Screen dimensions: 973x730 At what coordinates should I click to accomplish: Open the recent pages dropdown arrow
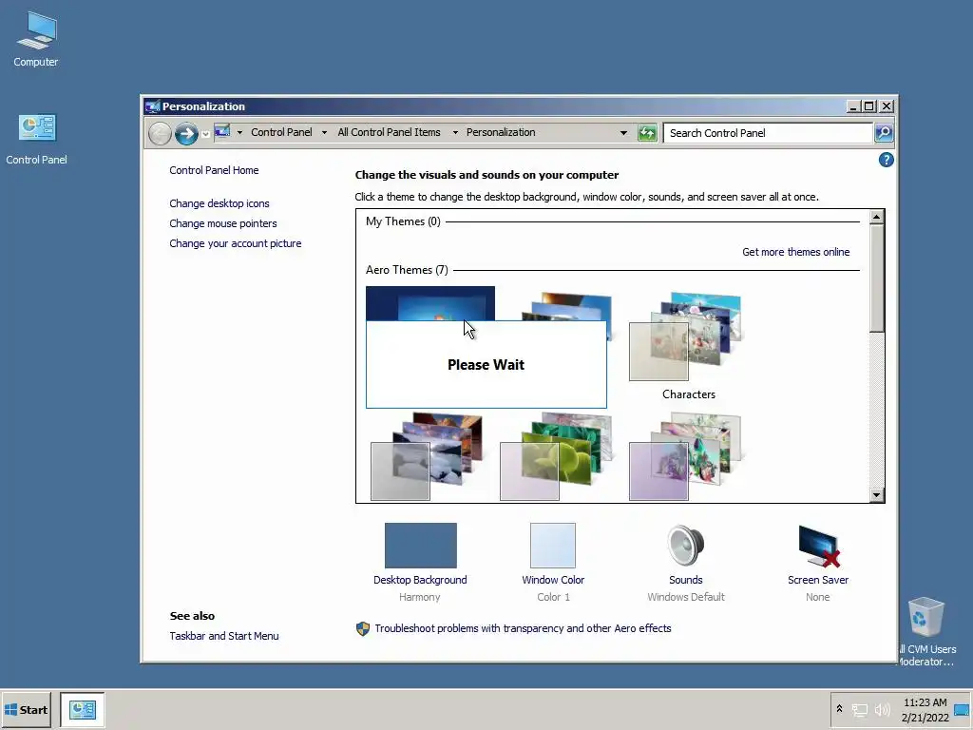point(205,134)
